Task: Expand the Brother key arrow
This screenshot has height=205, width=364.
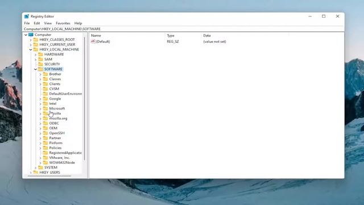Action: (40, 75)
